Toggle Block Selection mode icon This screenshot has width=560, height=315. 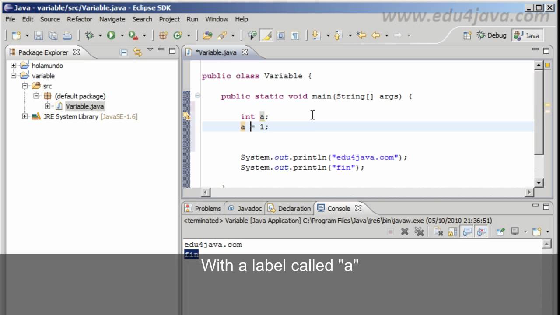[x=280, y=35]
